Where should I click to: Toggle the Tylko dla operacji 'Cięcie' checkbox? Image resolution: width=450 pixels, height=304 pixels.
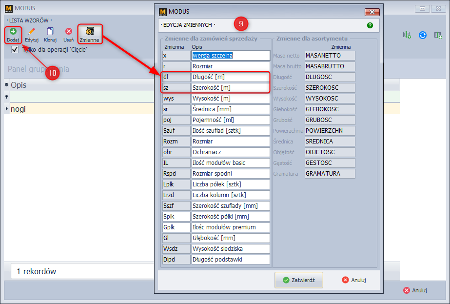click(15, 50)
